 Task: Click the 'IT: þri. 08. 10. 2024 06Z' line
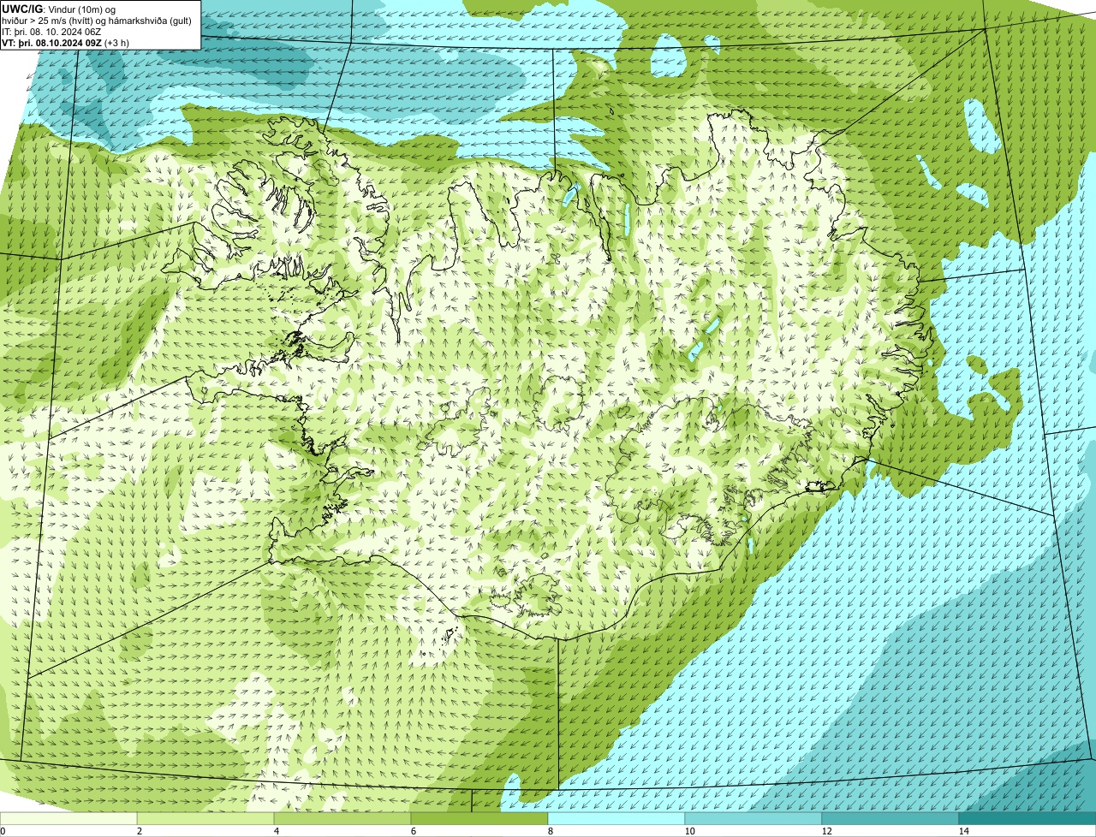(52, 32)
